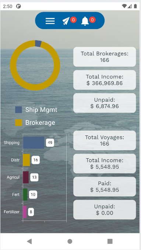
Task: Tap the red badge on paper plane
Action: click(x=73, y=20)
